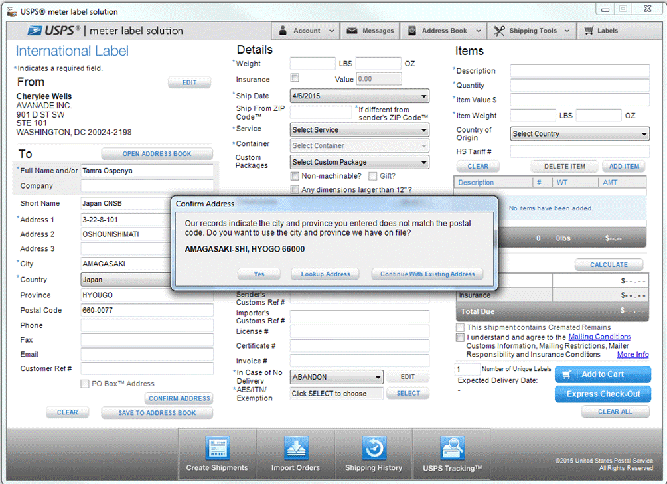This screenshot has width=667, height=484.
Task: Open the Address Book menu
Action: tap(445, 31)
